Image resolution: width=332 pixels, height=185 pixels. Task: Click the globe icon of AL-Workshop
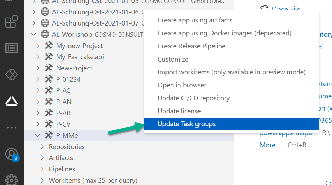45,34
